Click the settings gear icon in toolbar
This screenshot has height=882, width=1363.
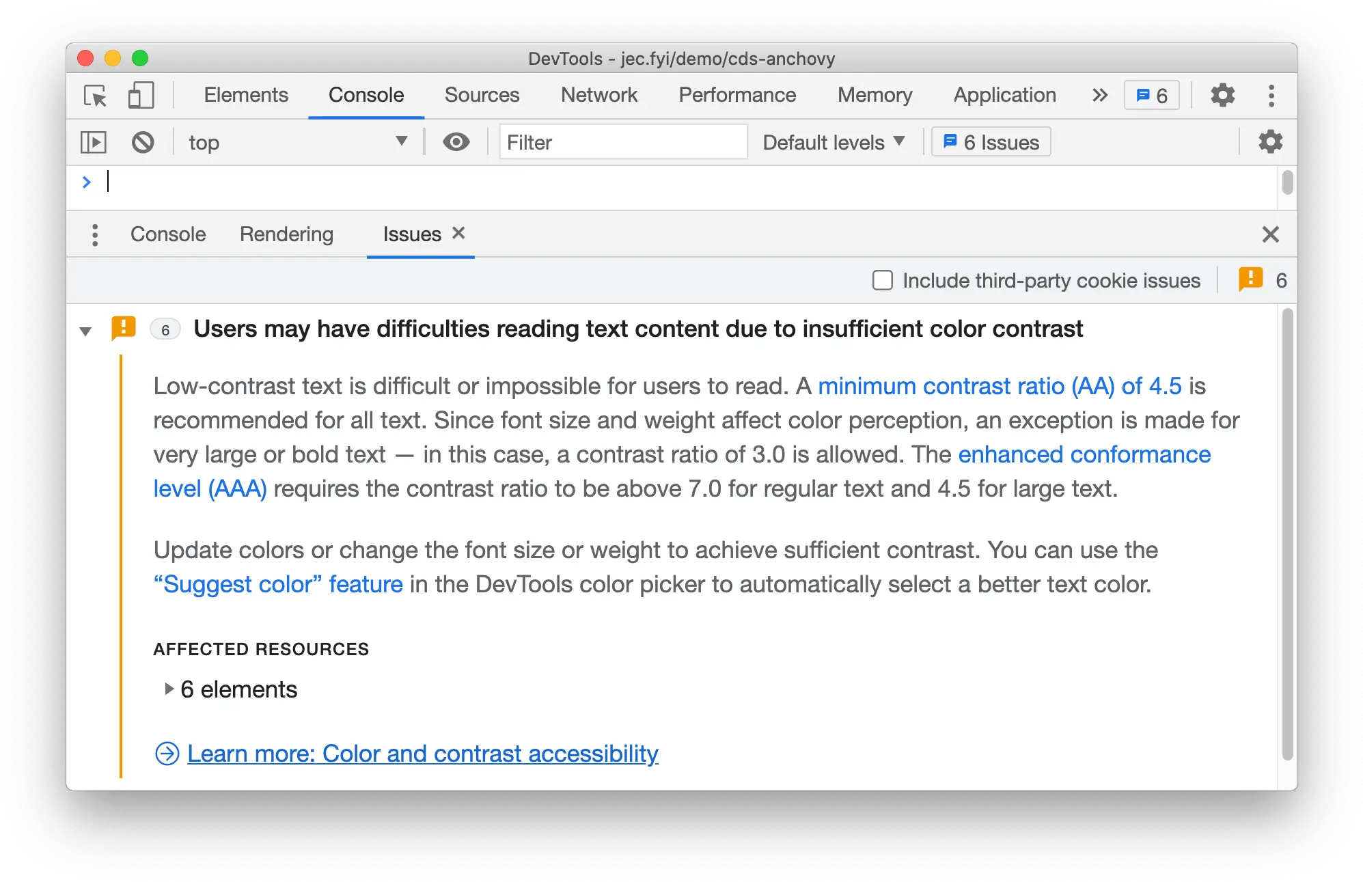click(x=1224, y=96)
